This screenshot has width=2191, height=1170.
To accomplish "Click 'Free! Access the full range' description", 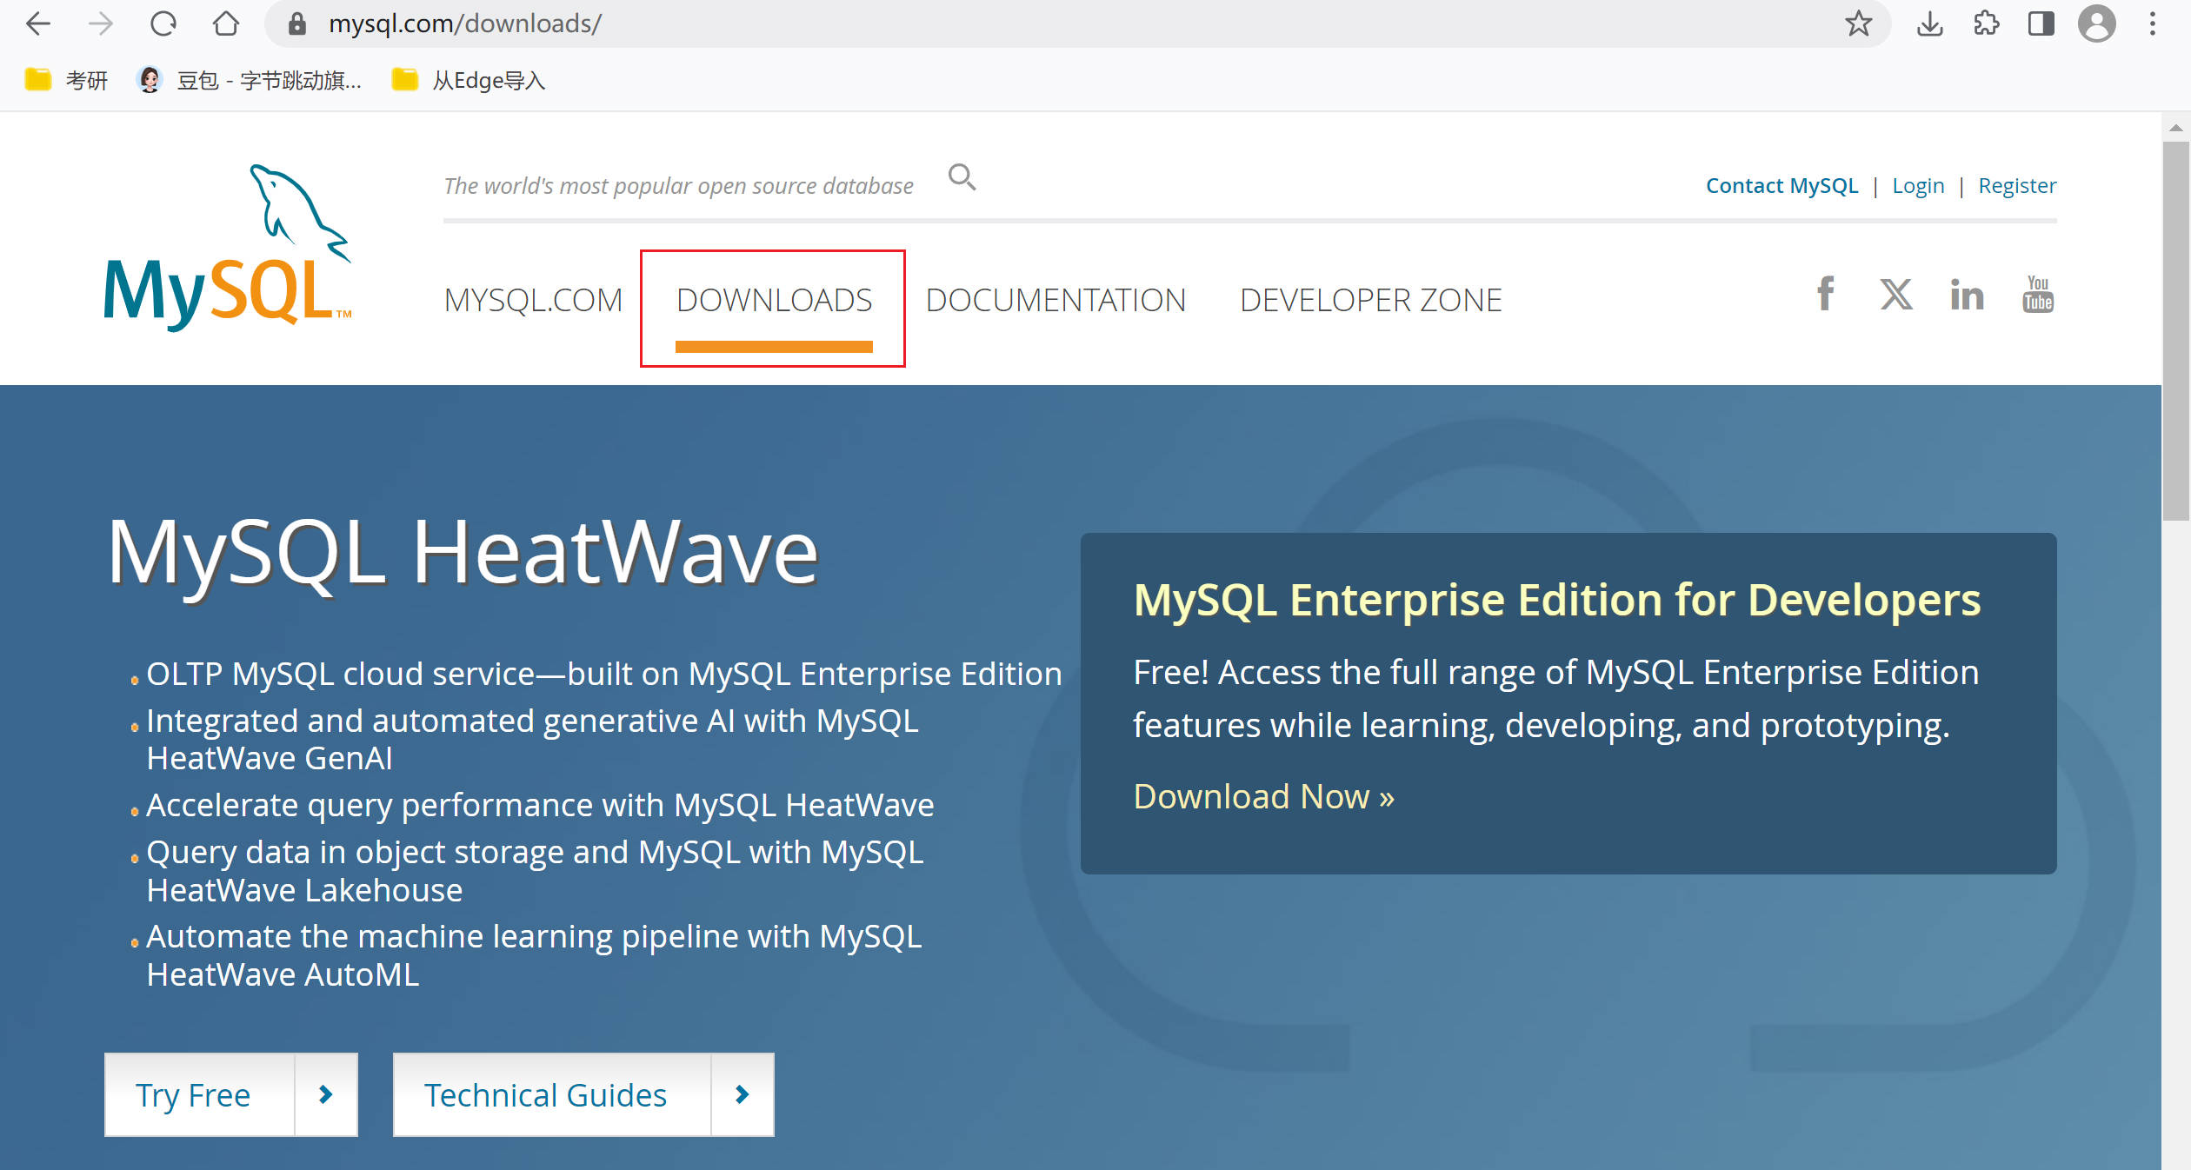I will pos(1555,700).
